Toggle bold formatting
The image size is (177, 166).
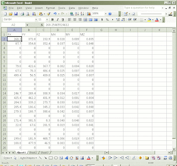(x=52, y=19)
